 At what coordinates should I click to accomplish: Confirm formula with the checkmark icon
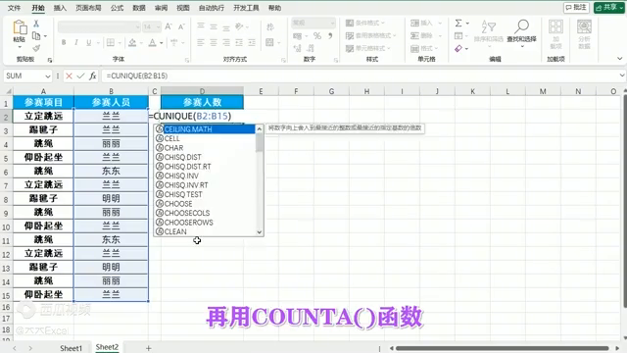coord(80,76)
